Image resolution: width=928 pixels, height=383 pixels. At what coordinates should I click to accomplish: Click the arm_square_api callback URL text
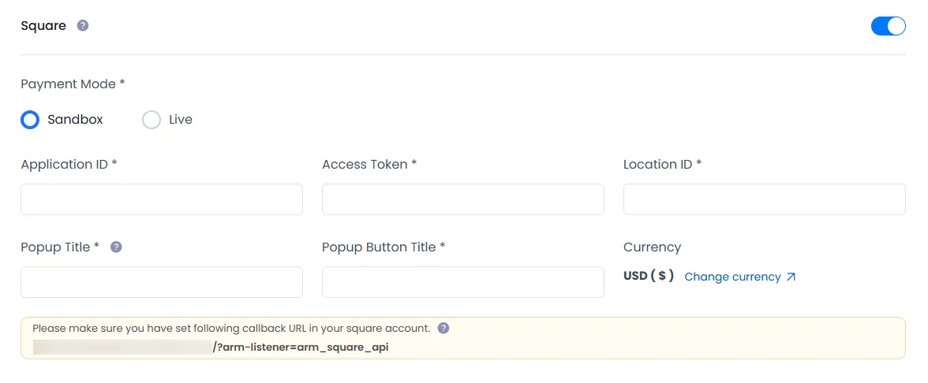pyautogui.click(x=301, y=347)
